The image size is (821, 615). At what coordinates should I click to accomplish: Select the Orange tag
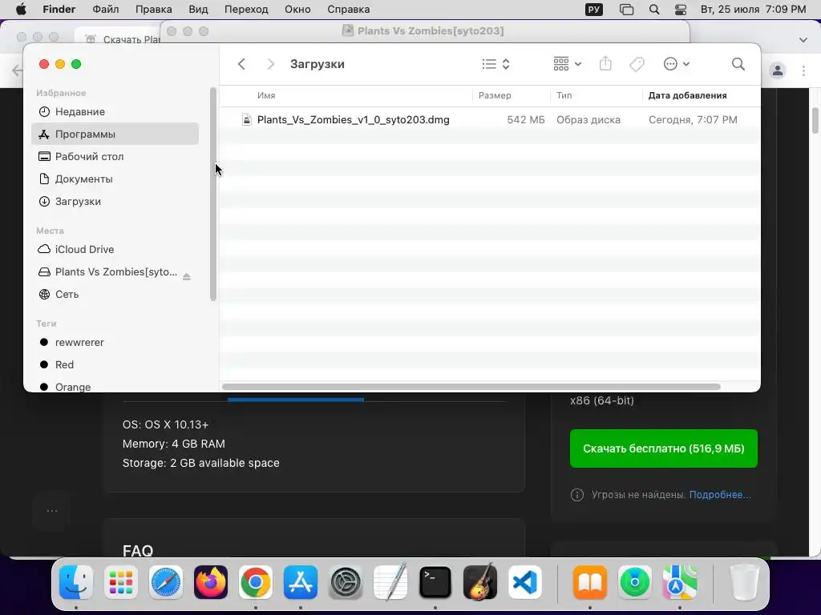coord(115,387)
